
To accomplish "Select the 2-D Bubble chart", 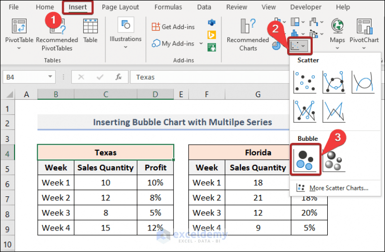I will [x=305, y=160].
